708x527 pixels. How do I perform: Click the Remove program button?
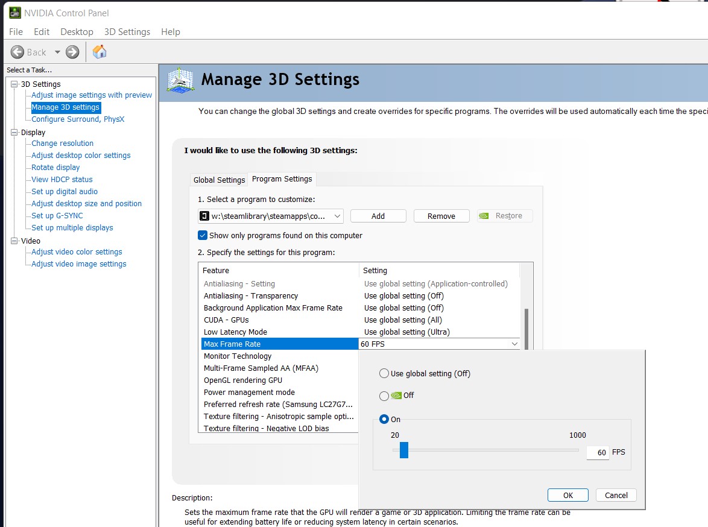coord(441,216)
